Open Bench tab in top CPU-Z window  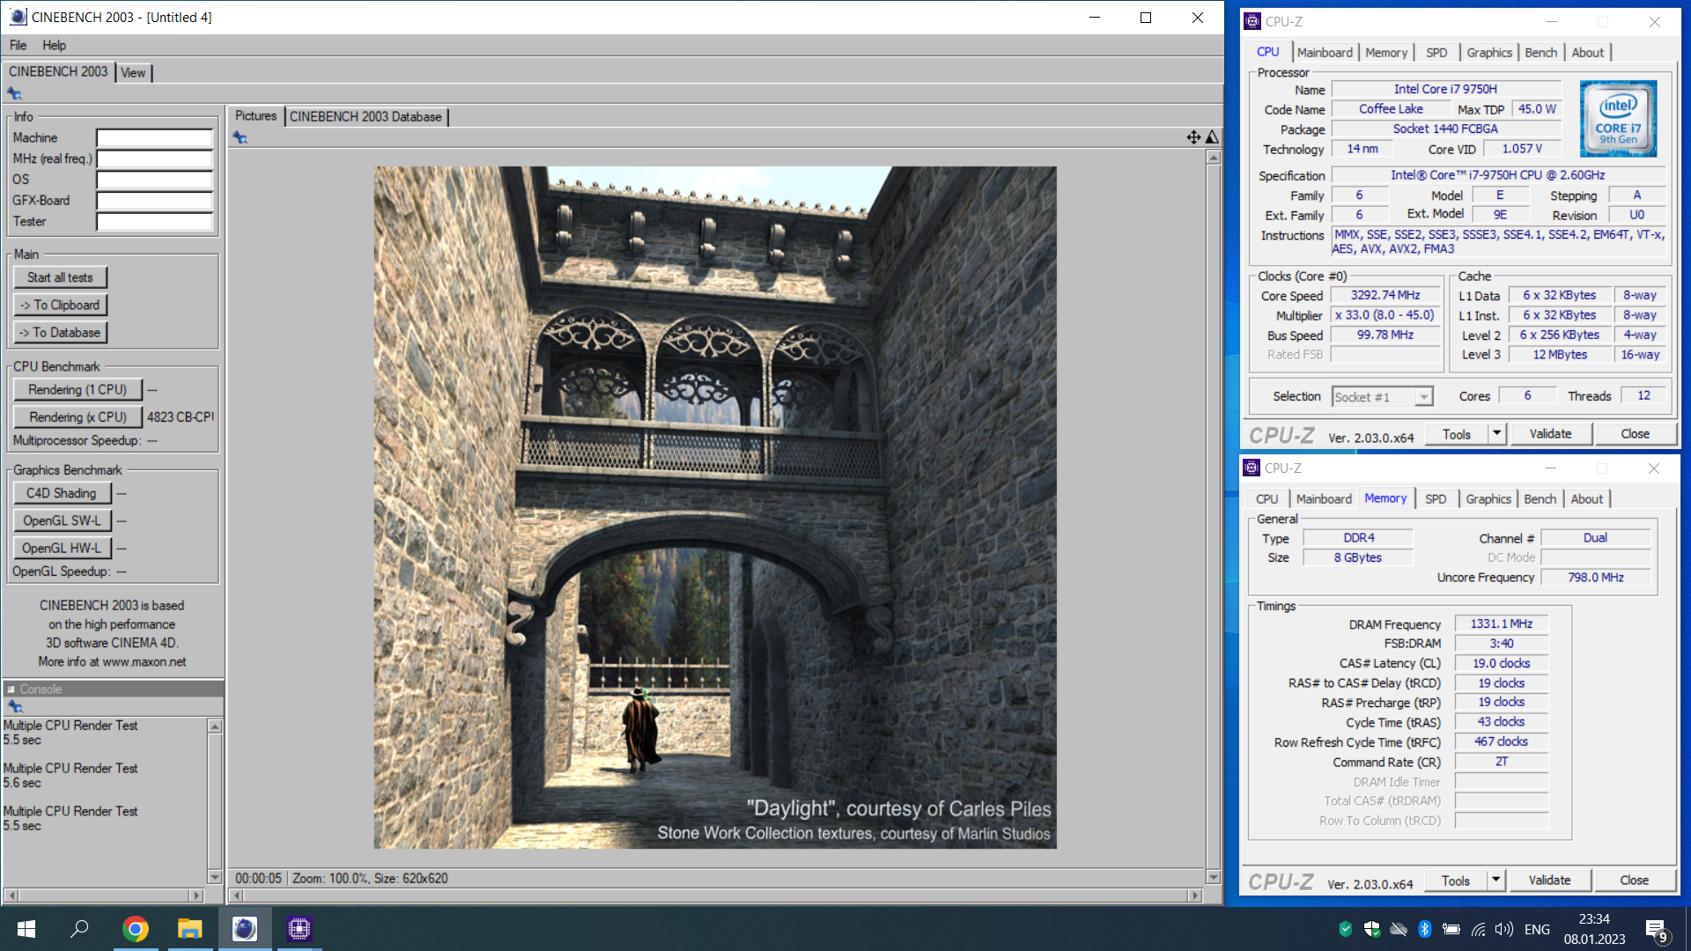point(1540,53)
